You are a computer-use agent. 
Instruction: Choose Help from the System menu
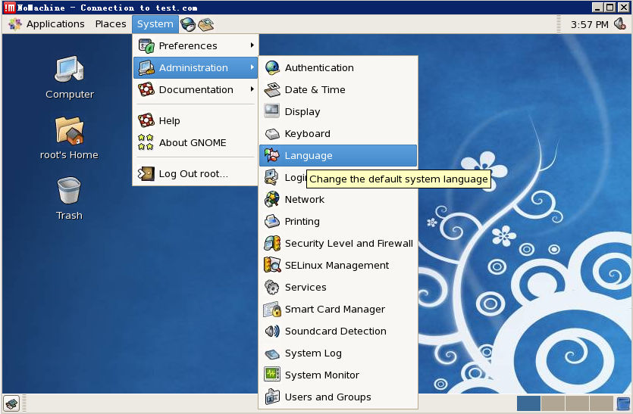(196, 120)
